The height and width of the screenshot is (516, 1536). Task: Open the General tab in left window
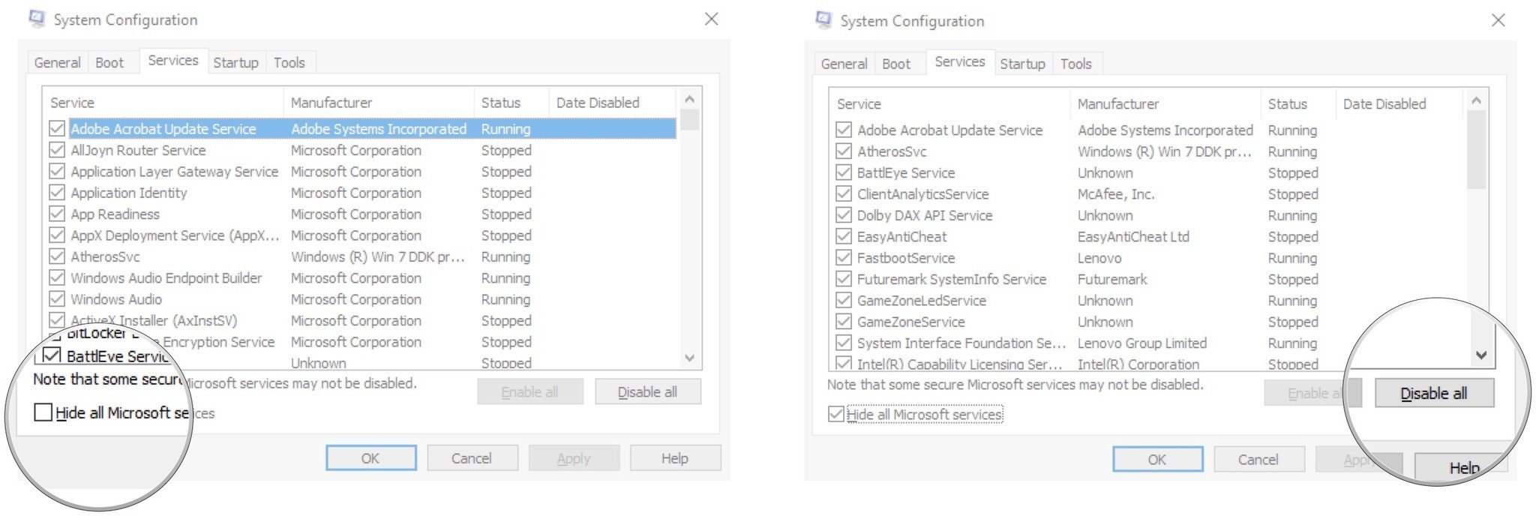(57, 62)
